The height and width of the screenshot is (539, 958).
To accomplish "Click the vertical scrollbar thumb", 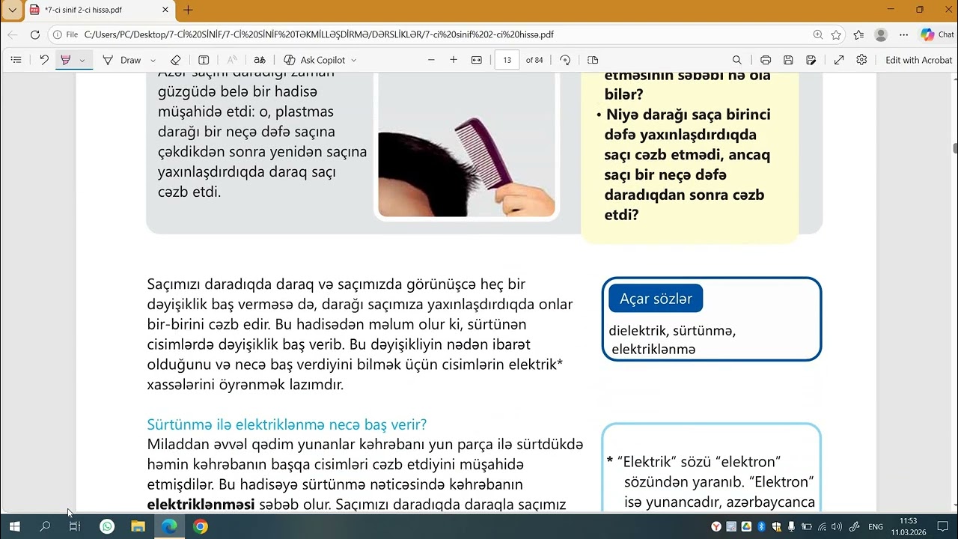I will (x=954, y=148).
